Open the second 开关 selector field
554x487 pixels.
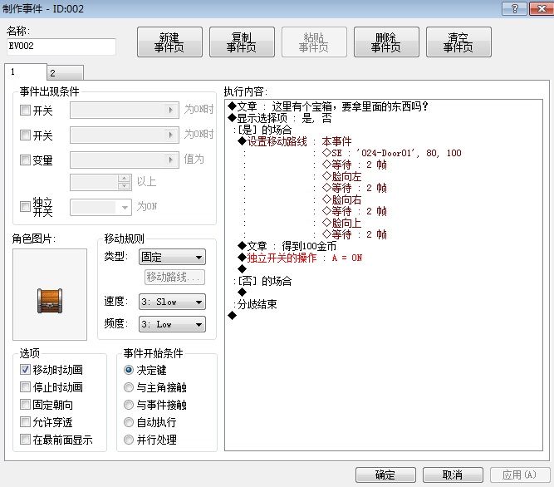(x=125, y=135)
